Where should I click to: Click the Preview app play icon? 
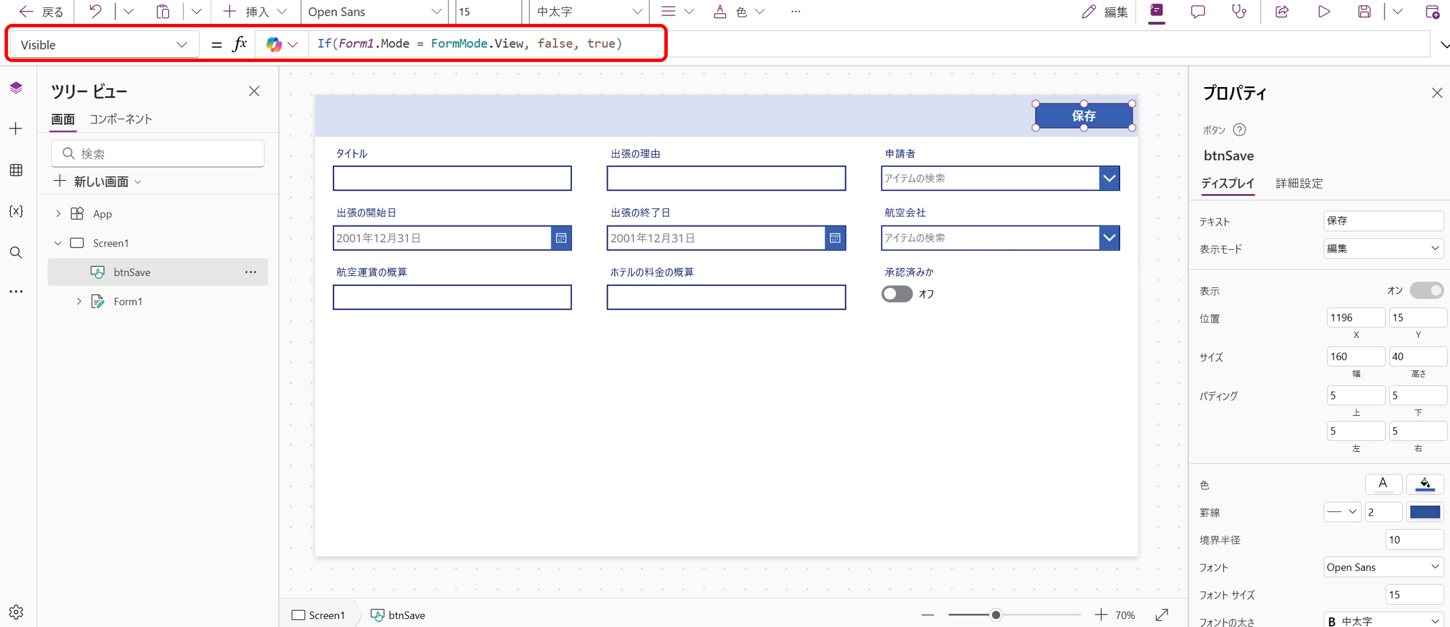(x=1324, y=11)
